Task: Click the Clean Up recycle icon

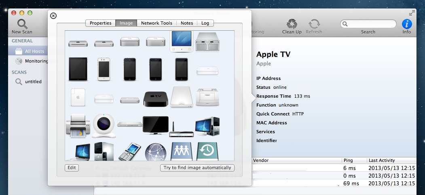Action: pos(292,24)
